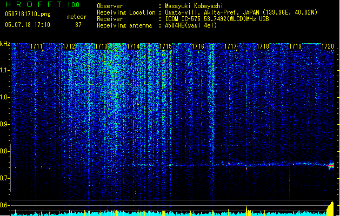Click the ICOM IC-575 receiver description

217,19
